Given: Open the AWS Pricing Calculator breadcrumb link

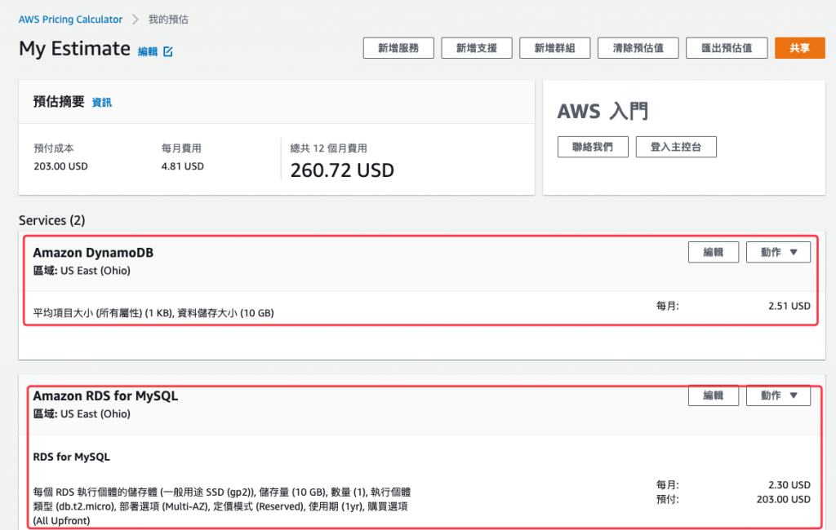Looking at the screenshot, I should tap(70, 20).
